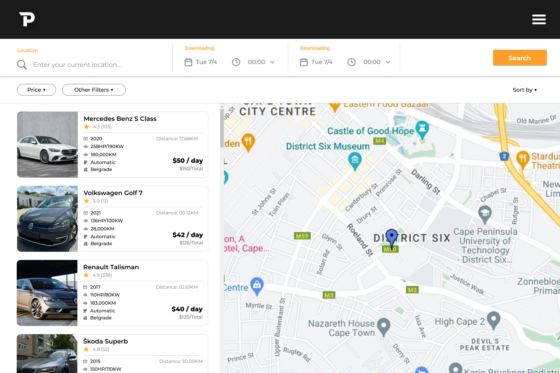The width and height of the screenshot is (560, 373).
Task: Click the Golf 7 engine power icon
Action: [86, 221]
